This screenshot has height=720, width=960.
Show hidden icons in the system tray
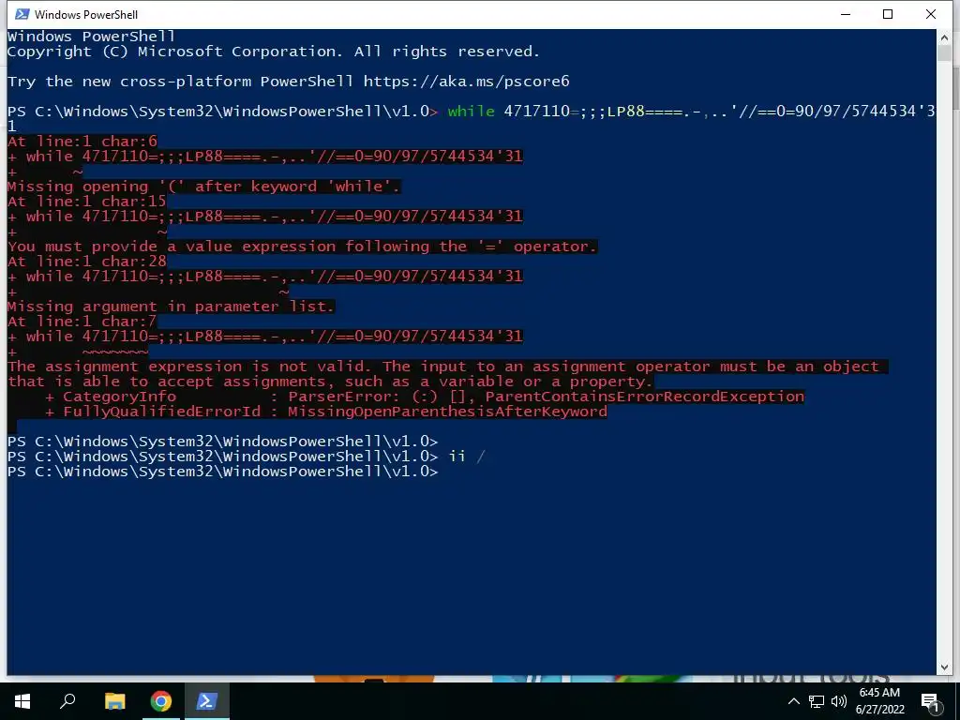tap(793, 701)
